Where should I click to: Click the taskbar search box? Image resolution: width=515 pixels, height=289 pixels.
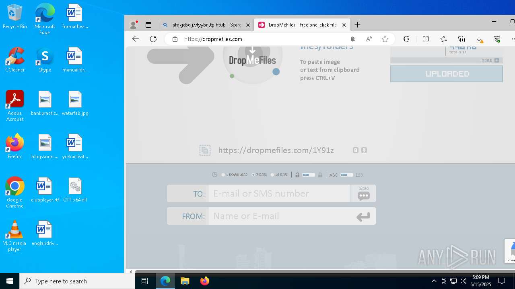[x=77, y=281]
